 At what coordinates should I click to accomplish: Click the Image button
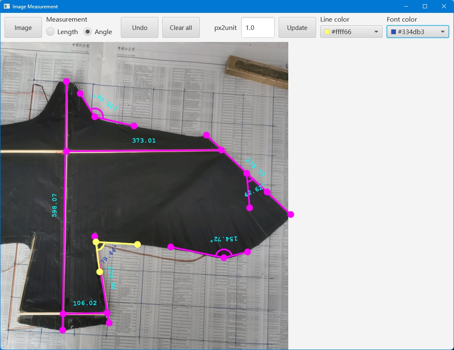click(x=23, y=27)
